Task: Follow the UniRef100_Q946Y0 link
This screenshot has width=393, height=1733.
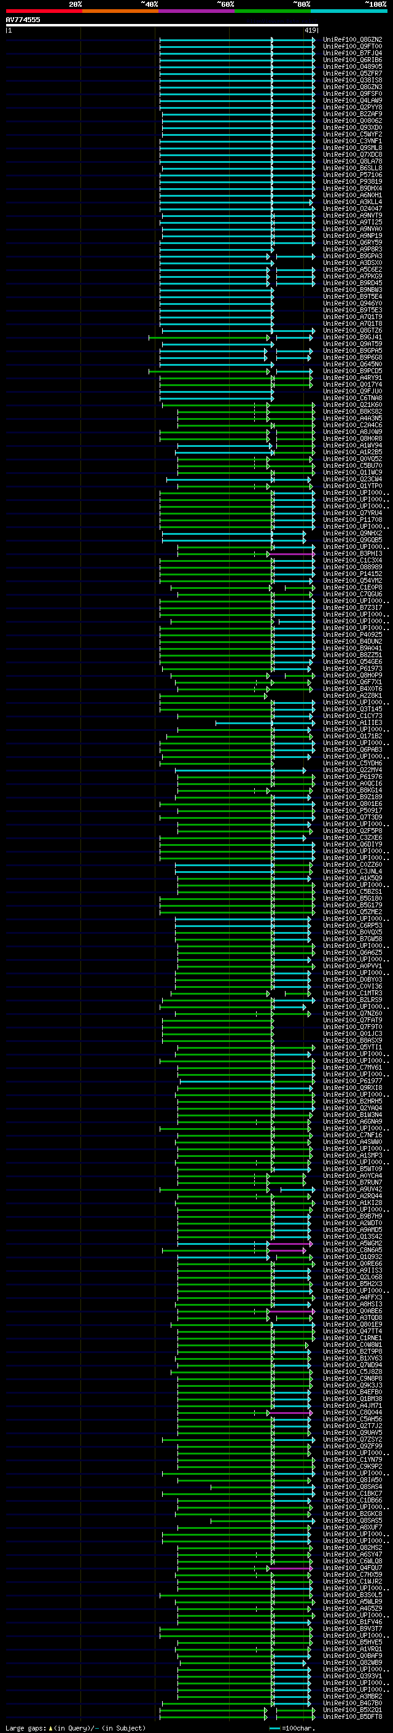Action: pos(352,304)
